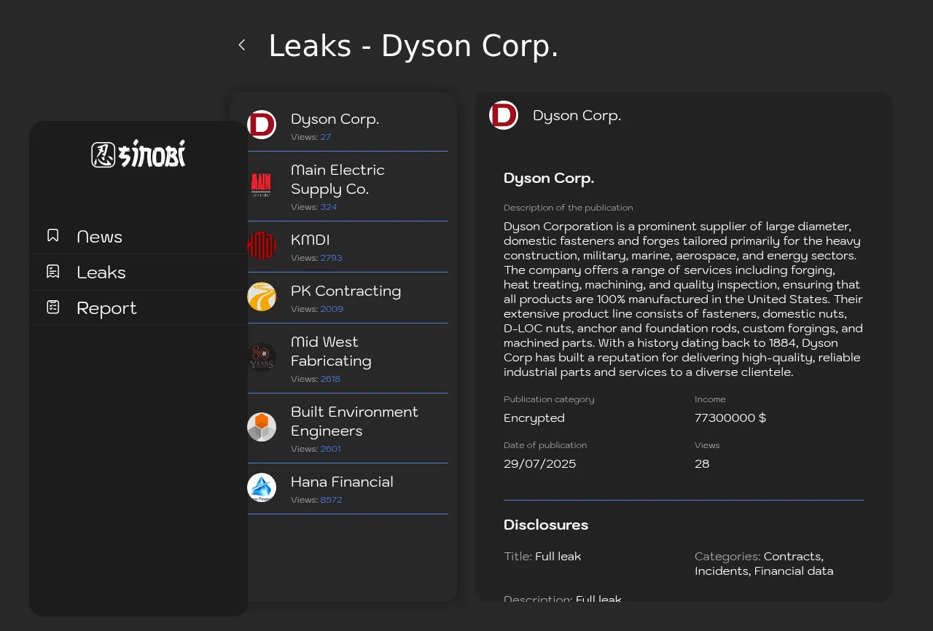Click PK Contracting yellow road logo

click(262, 297)
